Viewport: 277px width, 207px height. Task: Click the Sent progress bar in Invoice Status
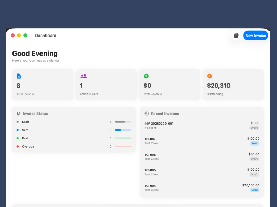point(123,130)
